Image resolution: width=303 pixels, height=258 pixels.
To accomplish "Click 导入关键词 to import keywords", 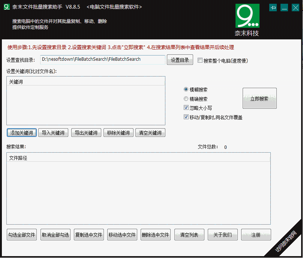I will click(x=53, y=133).
